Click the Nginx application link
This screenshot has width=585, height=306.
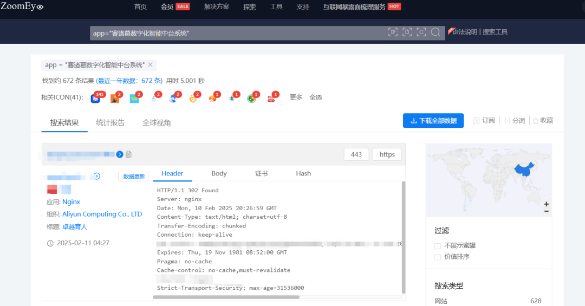click(x=71, y=202)
